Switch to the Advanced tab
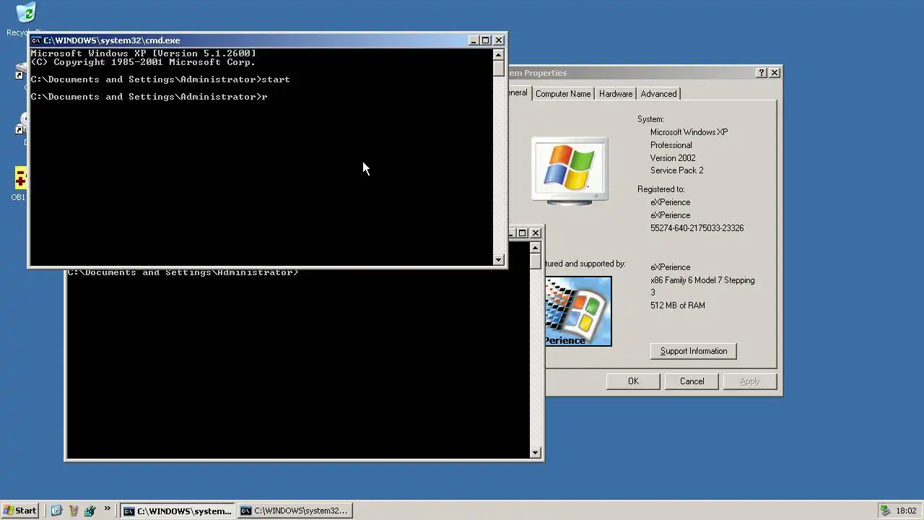 pos(658,94)
